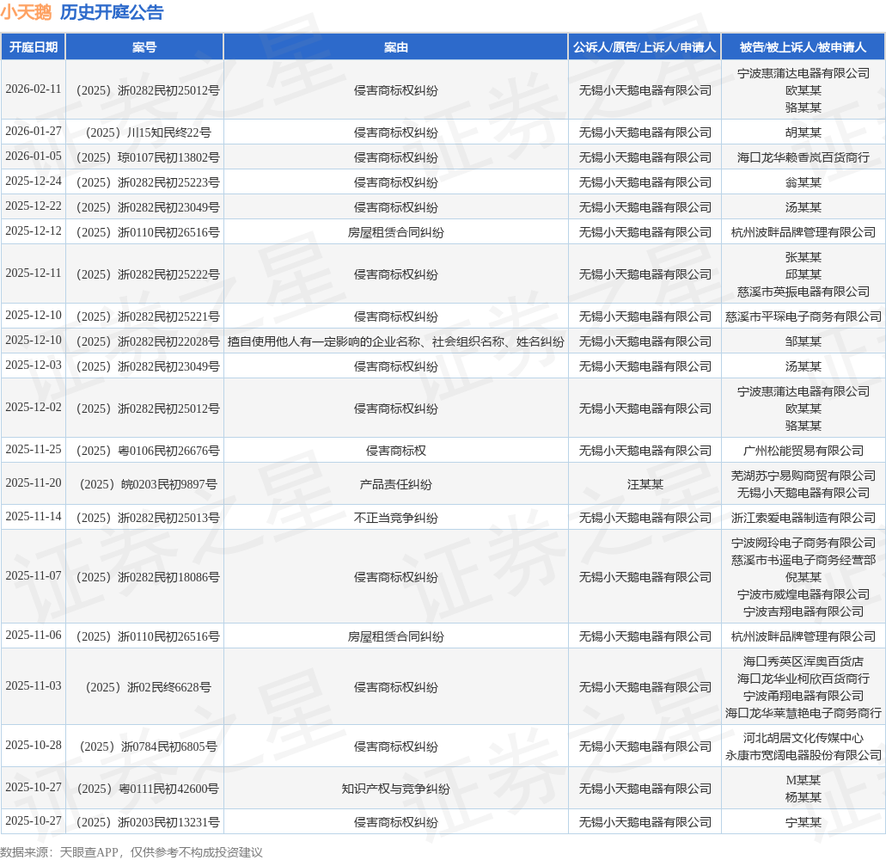This screenshot has height=860, width=886.
Task: Click defendant 杨某某
Action: (x=803, y=796)
